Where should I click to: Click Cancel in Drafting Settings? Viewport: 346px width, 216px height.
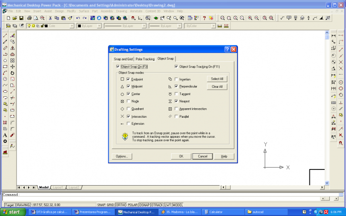pyautogui.click(x=202, y=156)
